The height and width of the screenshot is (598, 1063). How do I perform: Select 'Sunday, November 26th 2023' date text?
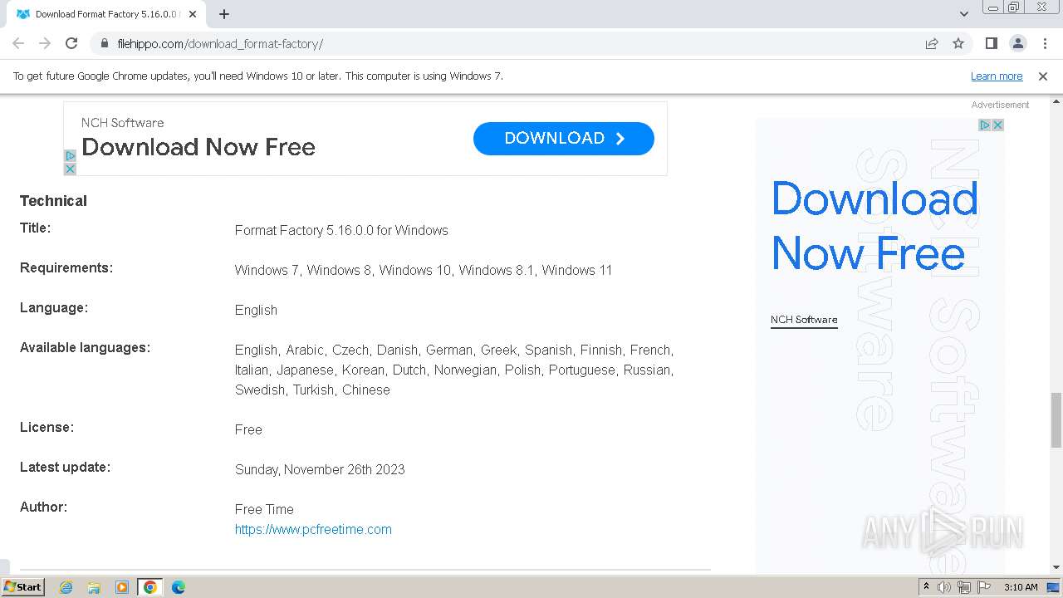(x=320, y=469)
